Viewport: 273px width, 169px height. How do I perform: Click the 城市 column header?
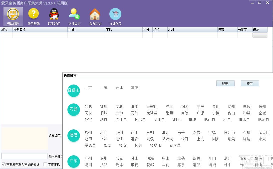[x=227, y=29]
